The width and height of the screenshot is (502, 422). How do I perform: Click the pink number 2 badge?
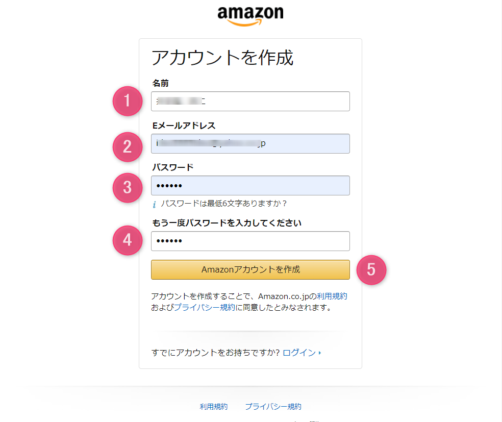[127, 147]
